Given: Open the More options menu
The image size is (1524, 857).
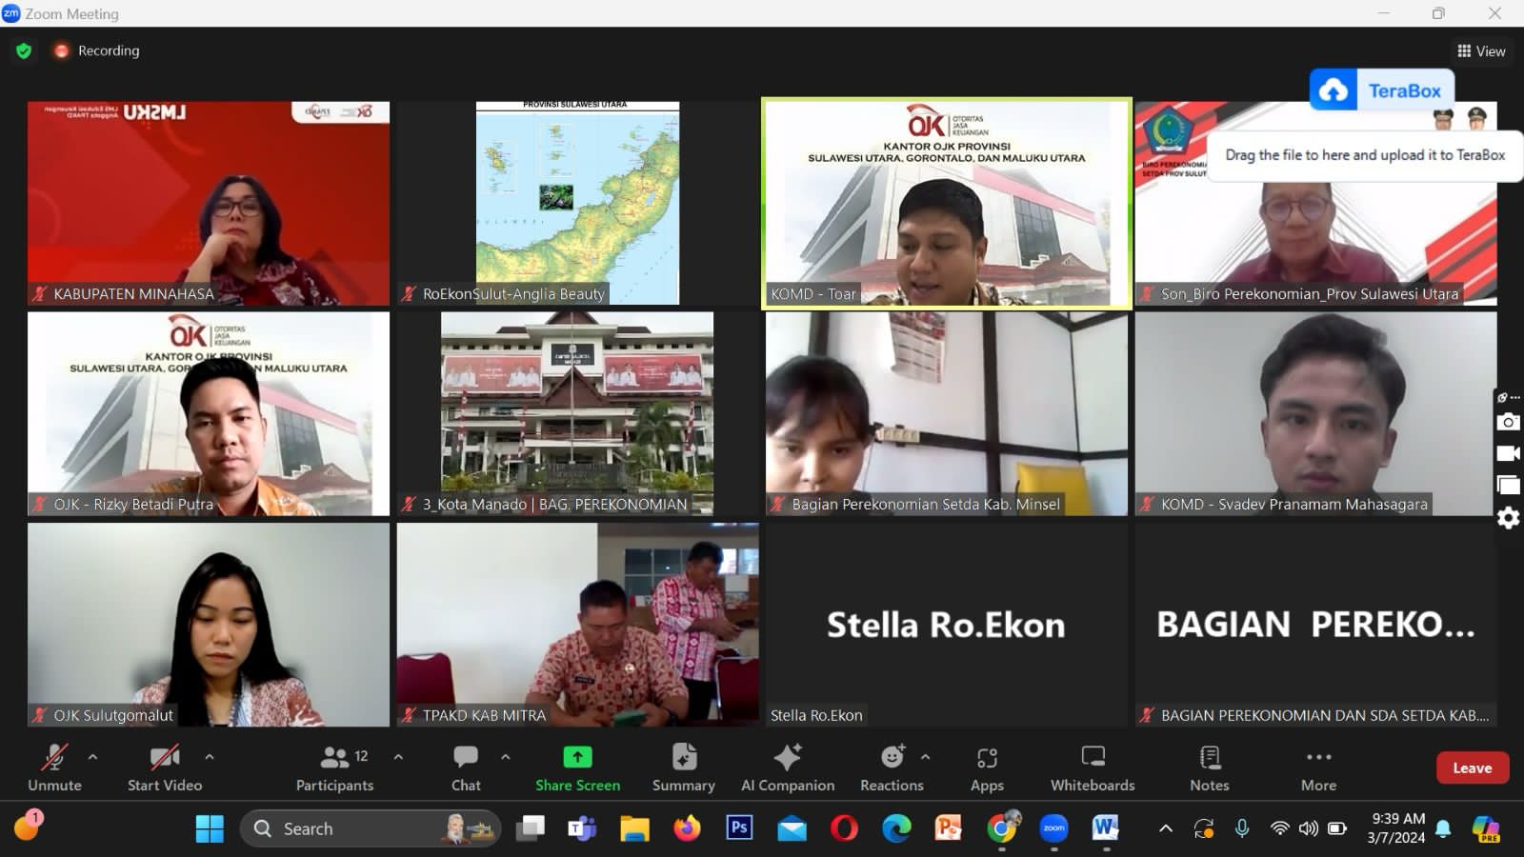Looking at the screenshot, I should click(x=1318, y=769).
